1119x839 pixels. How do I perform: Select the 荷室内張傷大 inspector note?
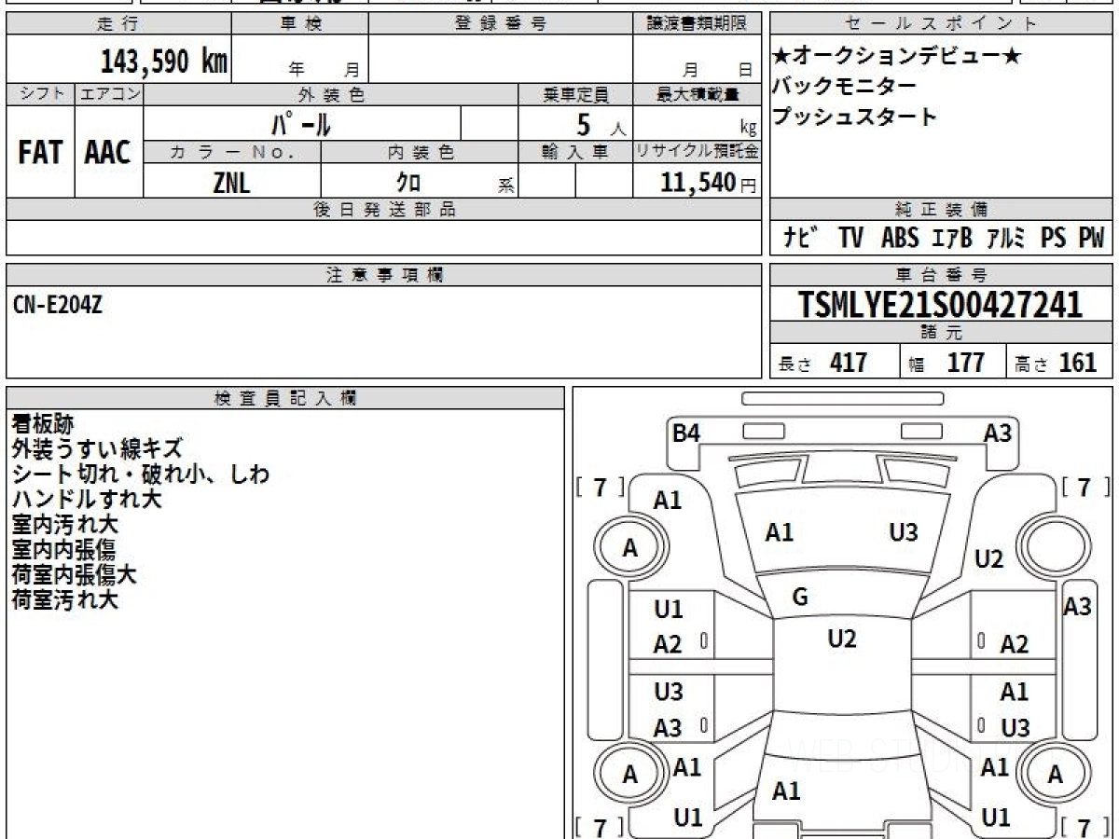76,574
